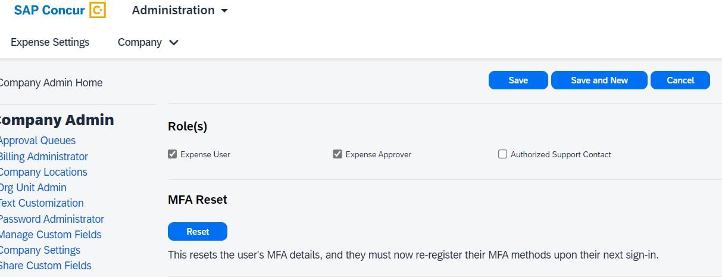Screen dimensions: 722x277
Task: Go to Company Admin Home
Action: pyautogui.click(x=51, y=83)
